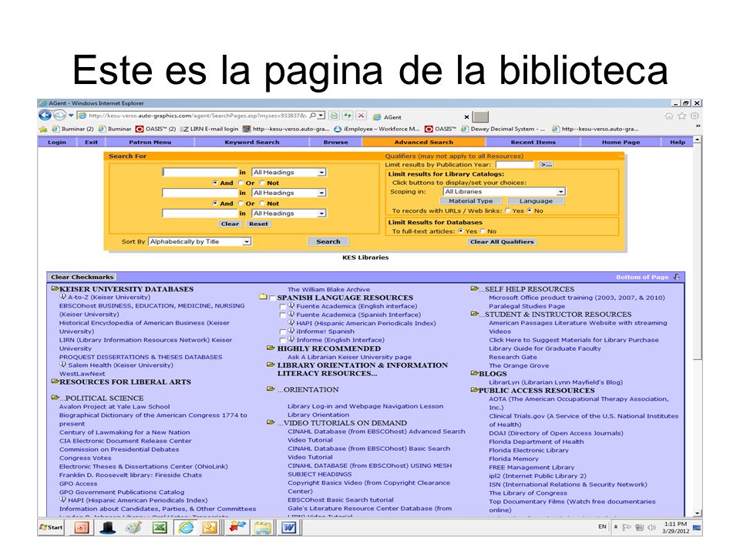Click the Clear Checkmarks button
This screenshot has width=740, height=555.
[82, 277]
